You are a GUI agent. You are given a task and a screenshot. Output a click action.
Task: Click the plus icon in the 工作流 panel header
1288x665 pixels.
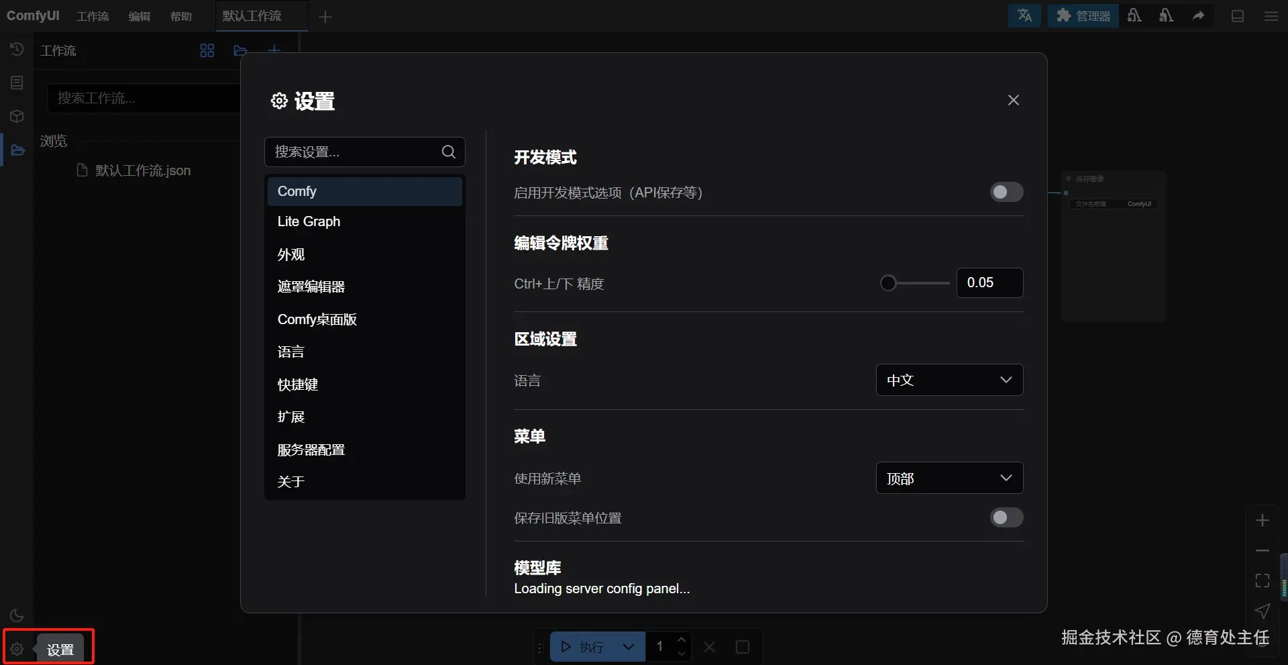[x=274, y=50]
